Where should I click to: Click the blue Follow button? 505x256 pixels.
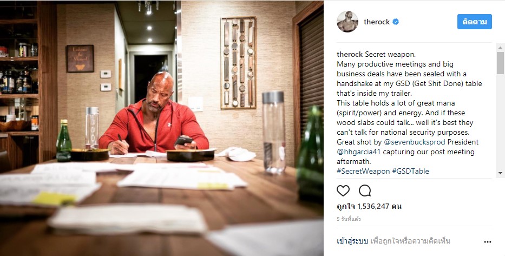474,22
